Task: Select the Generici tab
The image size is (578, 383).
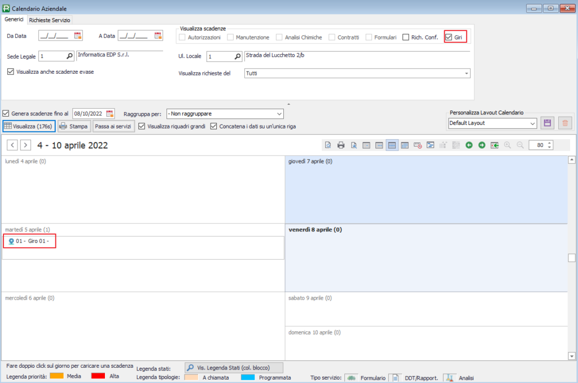Action: pyautogui.click(x=14, y=19)
